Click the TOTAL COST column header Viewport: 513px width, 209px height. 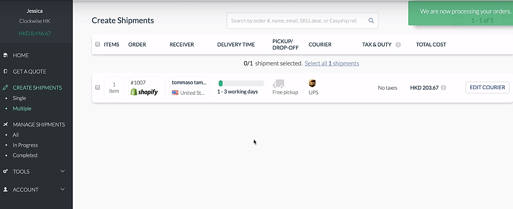pos(431,45)
